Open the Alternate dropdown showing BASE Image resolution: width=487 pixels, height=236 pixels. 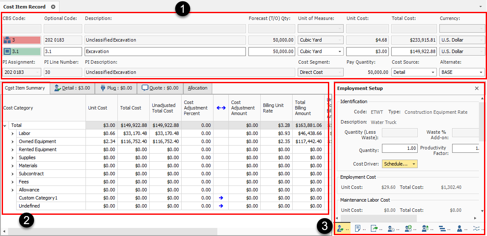[481, 72]
